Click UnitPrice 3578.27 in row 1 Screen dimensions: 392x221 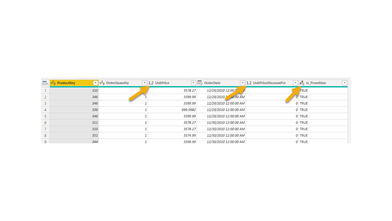[172, 91]
